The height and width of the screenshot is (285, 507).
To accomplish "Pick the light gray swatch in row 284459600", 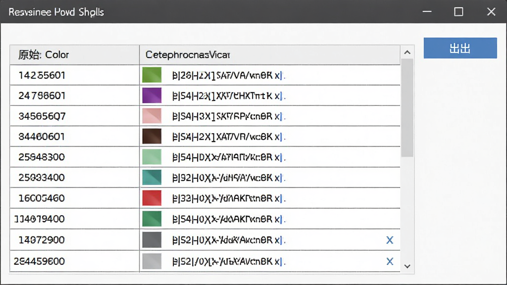I will point(152,261).
